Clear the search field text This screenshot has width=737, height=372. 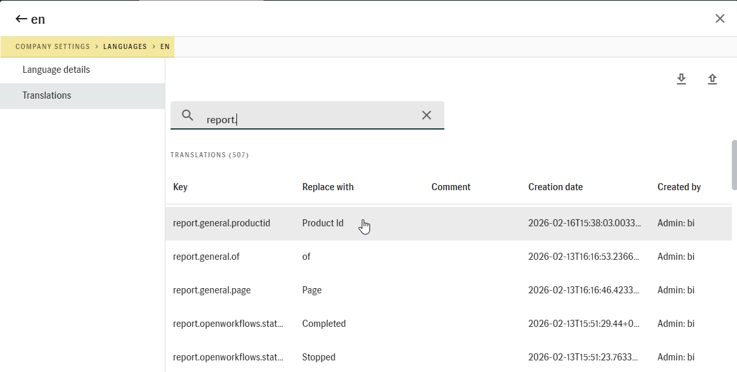426,115
